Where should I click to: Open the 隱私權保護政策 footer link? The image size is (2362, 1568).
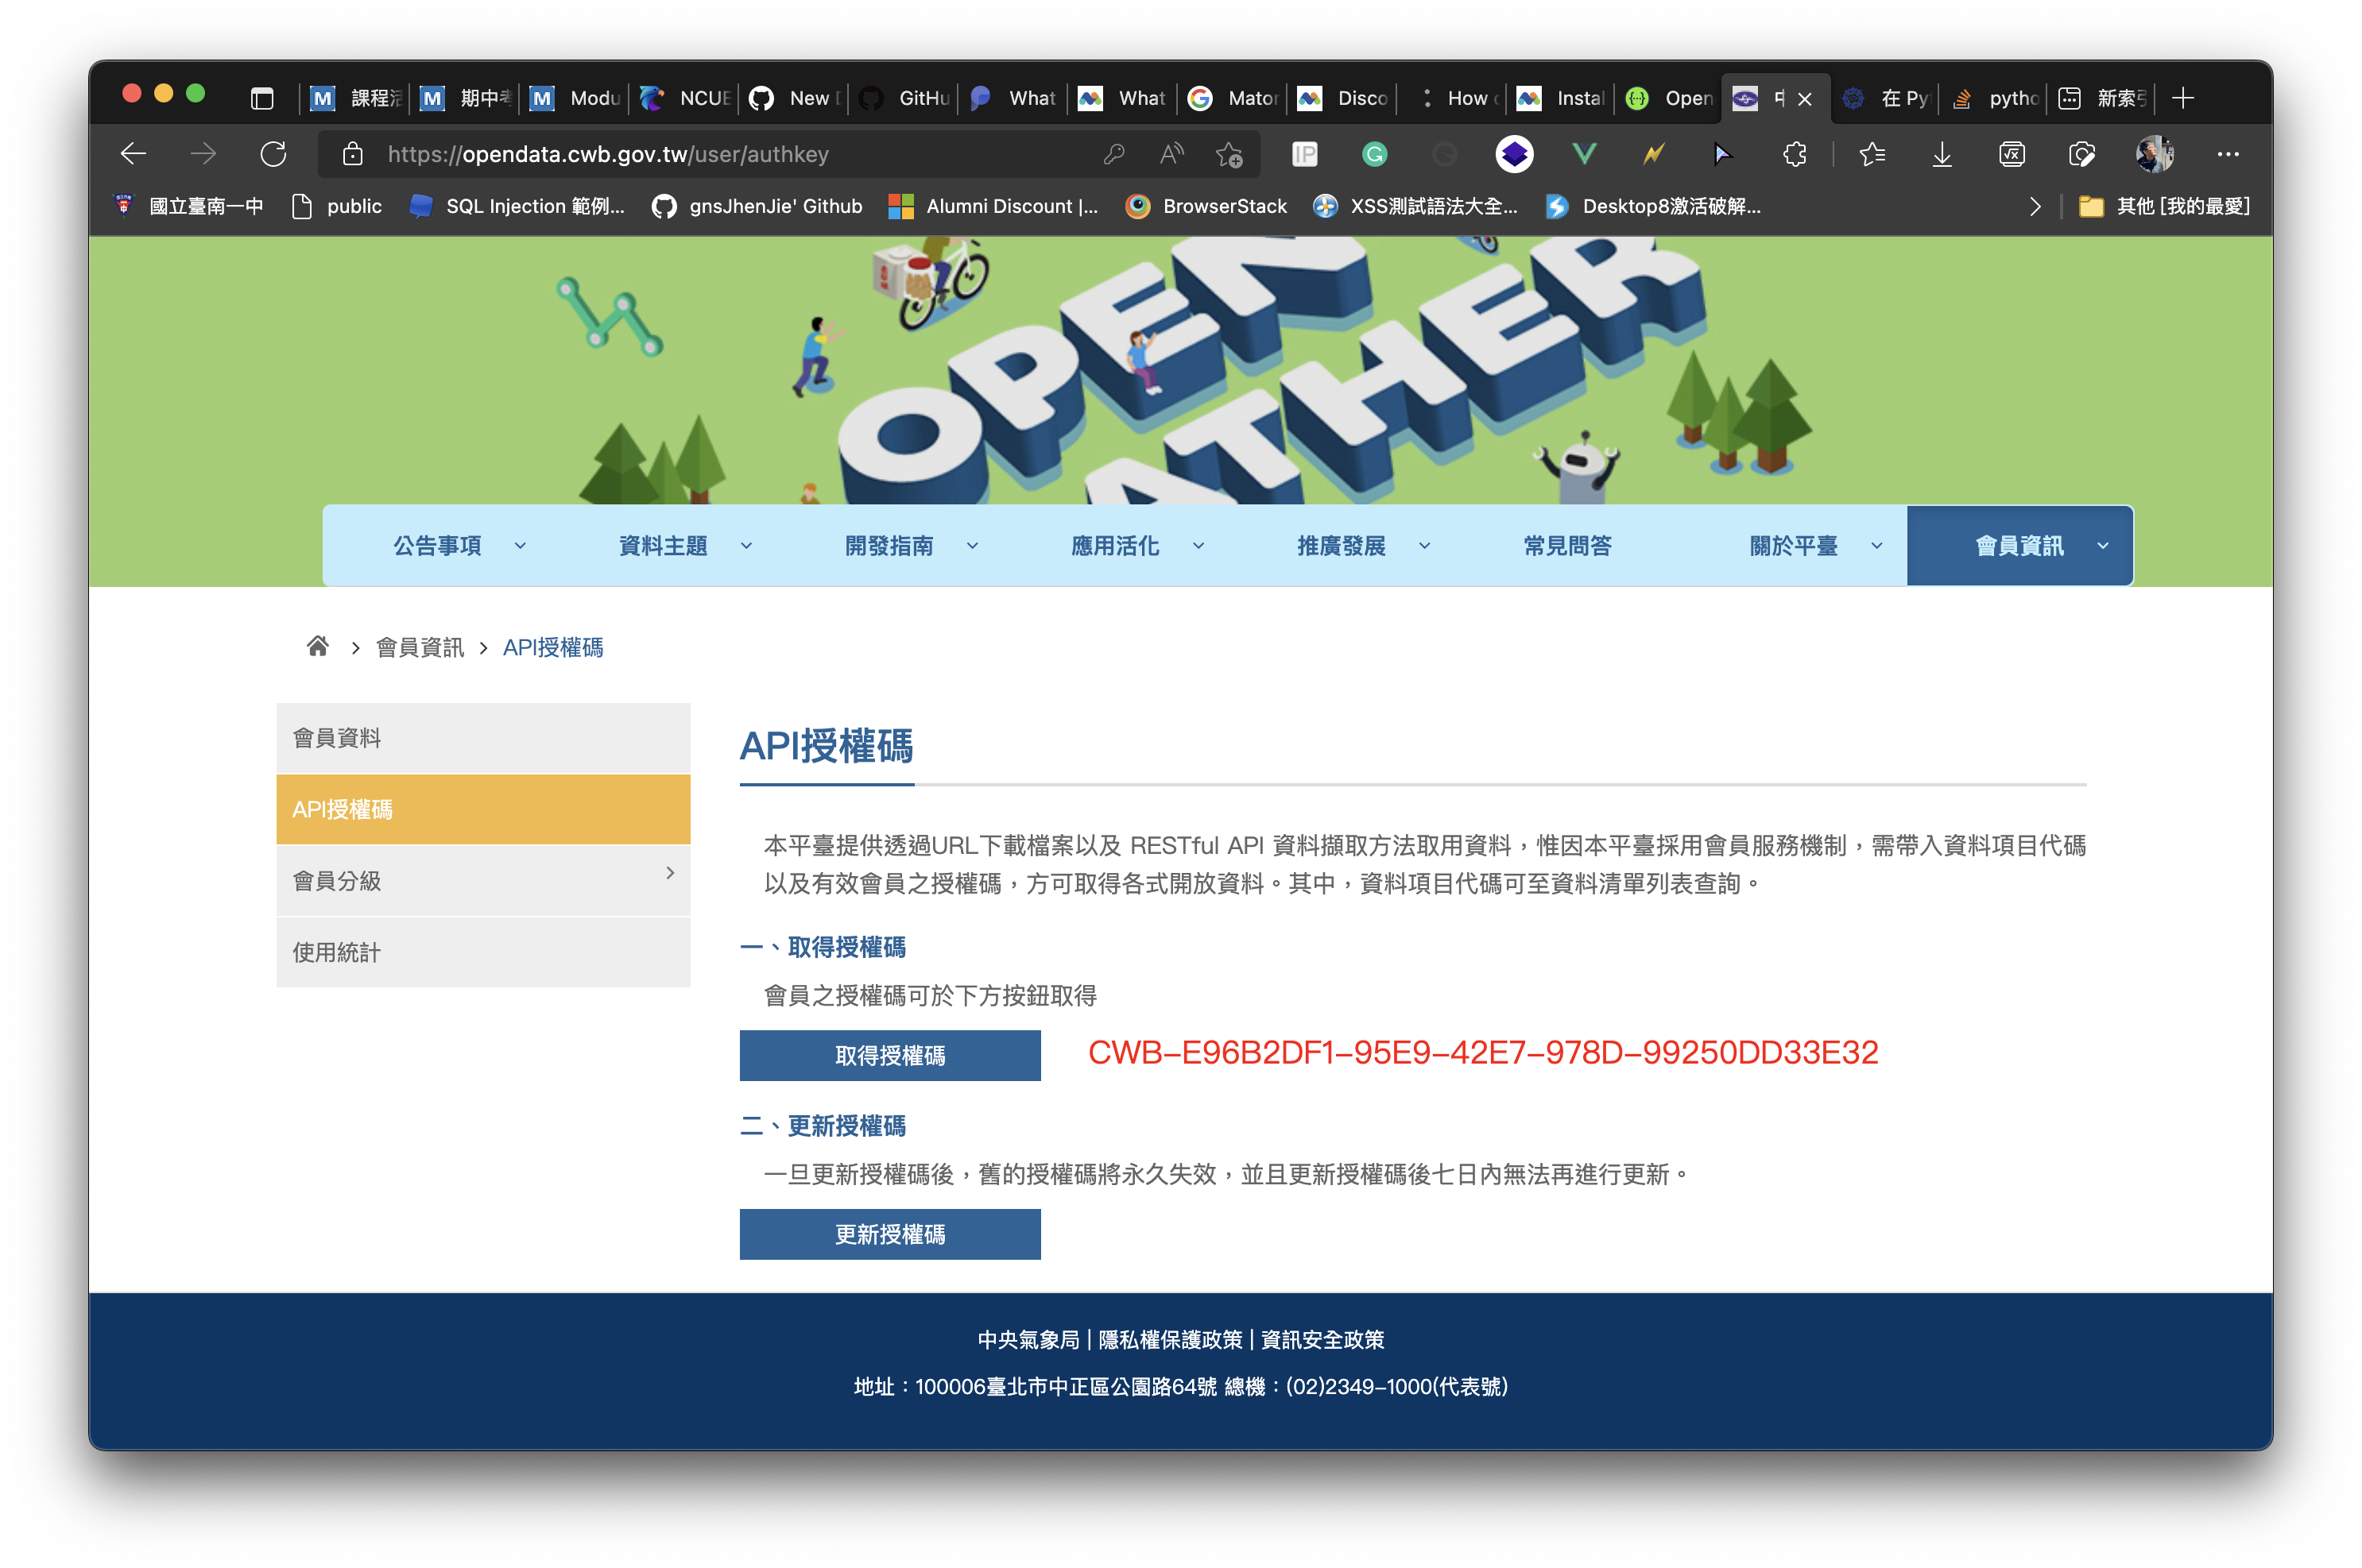click(1171, 1339)
